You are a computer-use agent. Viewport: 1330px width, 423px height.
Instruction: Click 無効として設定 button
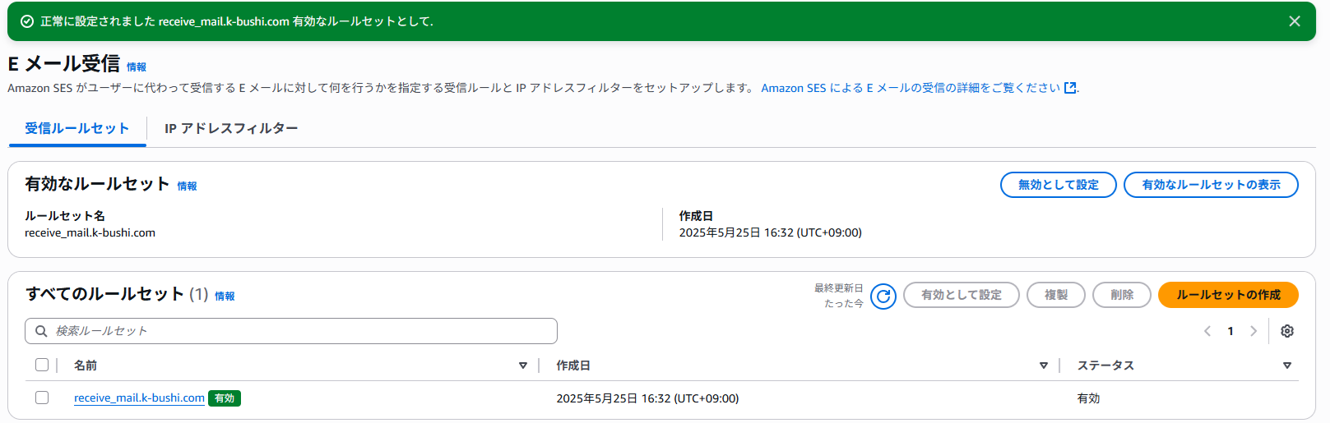(1059, 185)
